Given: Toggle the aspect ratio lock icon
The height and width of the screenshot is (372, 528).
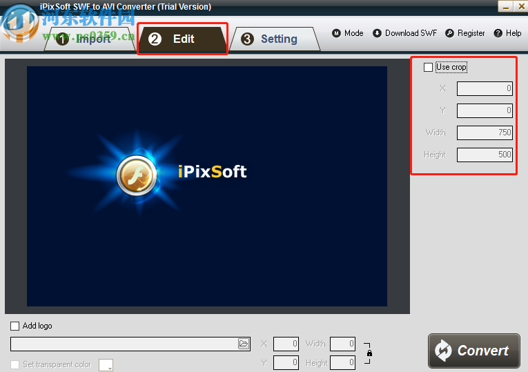Looking at the screenshot, I should pyautogui.click(x=369, y=353).
